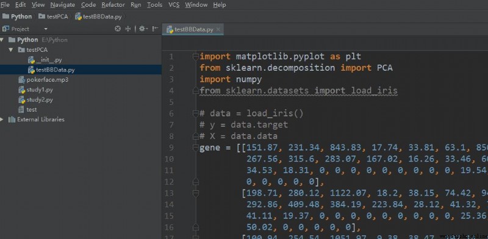Viewport: 488px width, 239px height.
Task: Click the study2.py Python file icon
Action: 21,100
